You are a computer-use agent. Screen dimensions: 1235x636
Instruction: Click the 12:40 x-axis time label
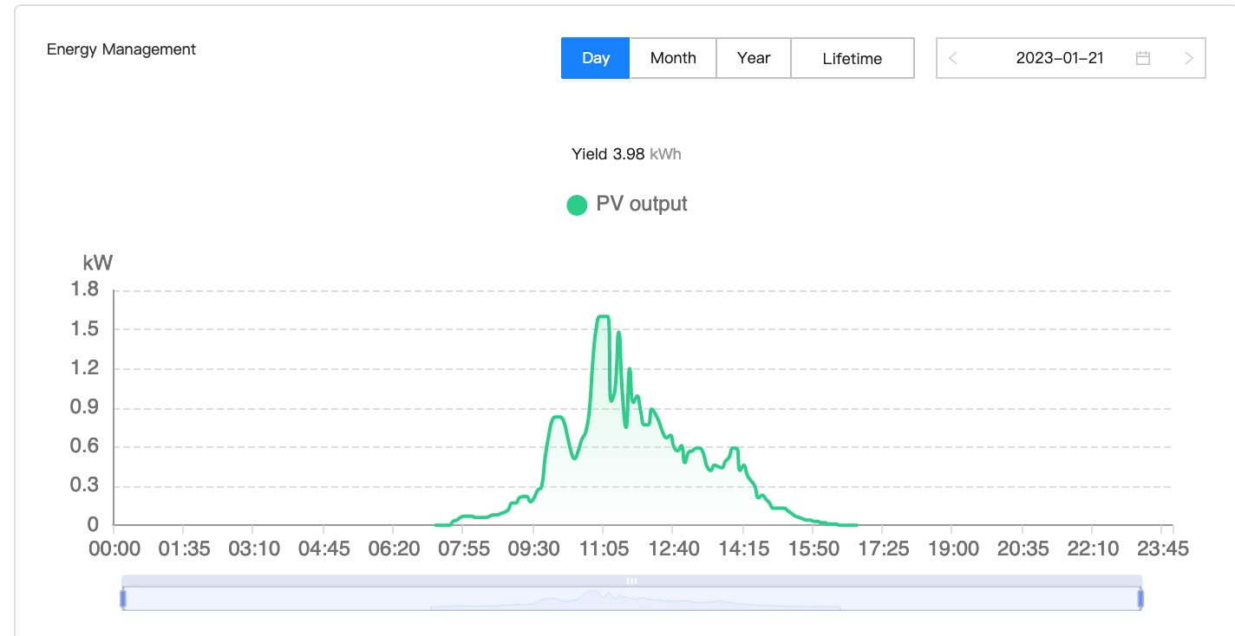coord(672,548)
